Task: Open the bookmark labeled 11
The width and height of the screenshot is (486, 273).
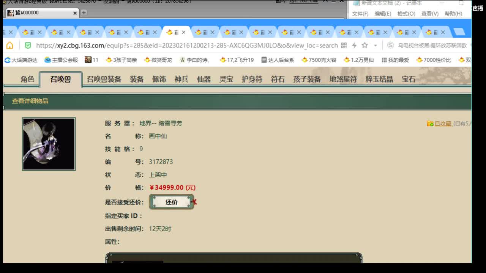Action: [92, 60]
